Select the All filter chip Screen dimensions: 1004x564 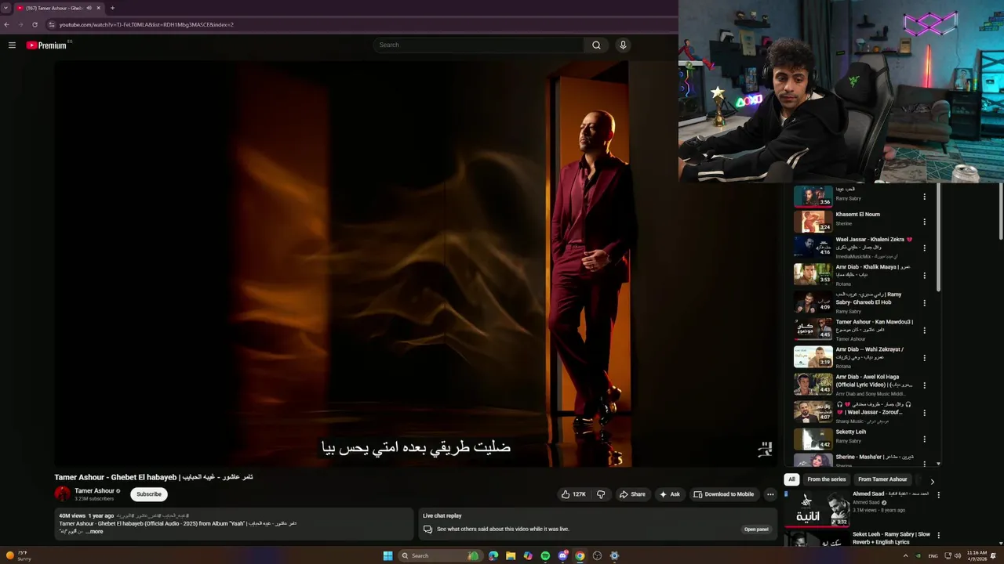(791, 479)
